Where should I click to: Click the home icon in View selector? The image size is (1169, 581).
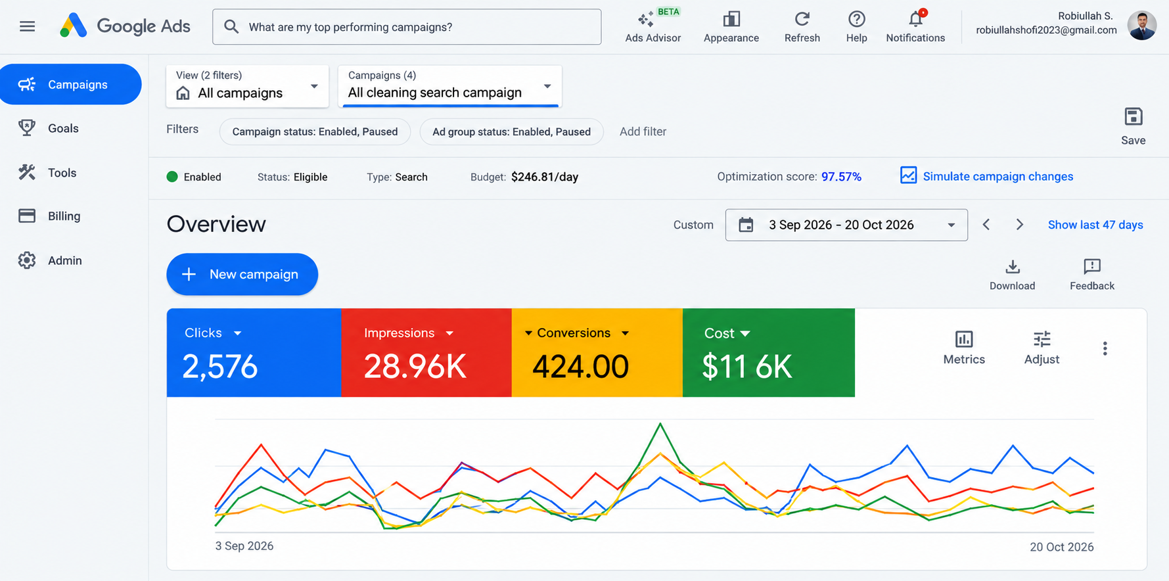pos(183,93)
